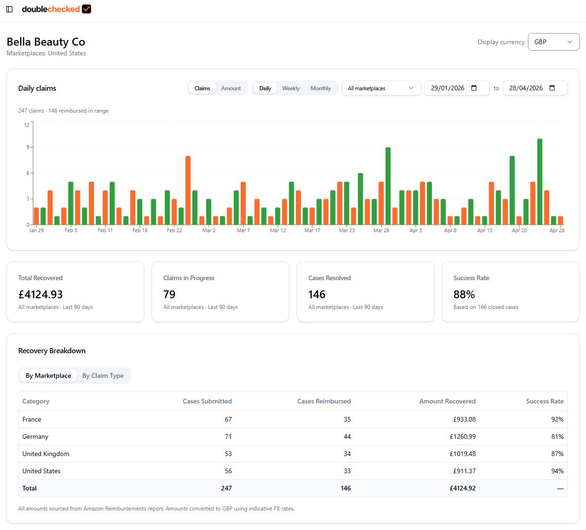Image resolution: width=586 pixels, height=530 pixels.
Task: Click the 247 claims summary text
Action: click(x=63, y=111)
